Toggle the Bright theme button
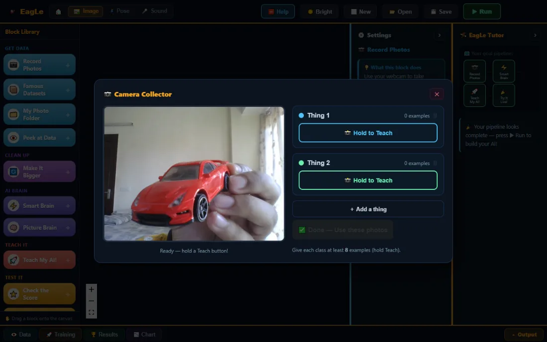This screenshot has width=547, height=342. point(320,11)
